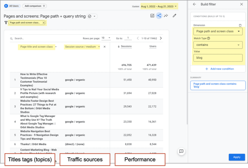Click the insights sparkline icon
Screen dimensions: 248x168
pos(166,16)
